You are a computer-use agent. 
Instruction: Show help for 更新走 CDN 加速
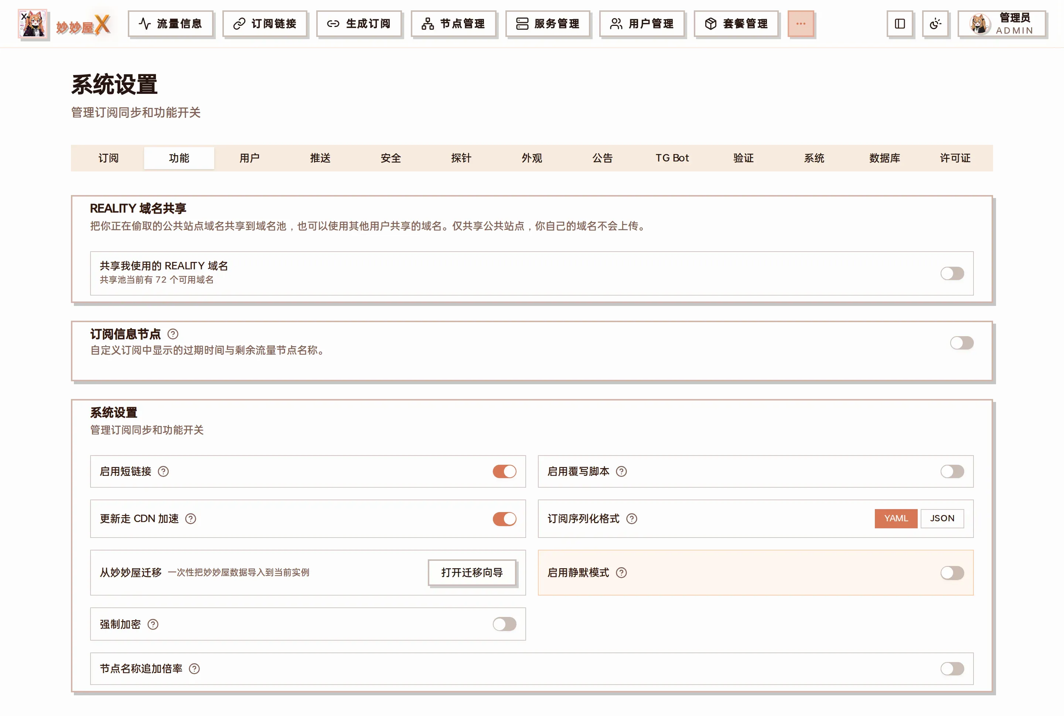pyautogui.click(x=190, y=519)
